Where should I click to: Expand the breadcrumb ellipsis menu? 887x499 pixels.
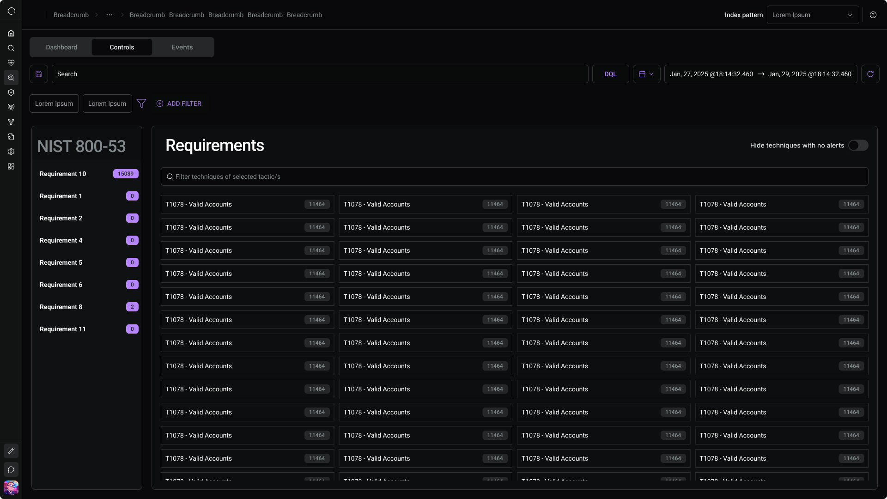click(x=109, y=15)
